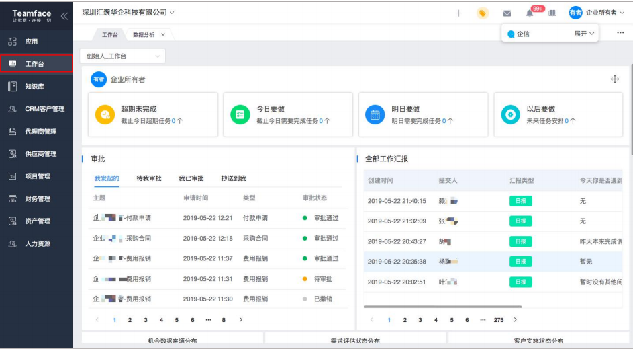Click the 企业所有者 avatar in header
This screenshot has width=633, height=349.
(x=575, y=13)
